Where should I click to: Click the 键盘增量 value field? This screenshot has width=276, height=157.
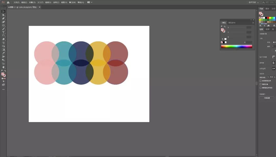(x=270, y=77)
